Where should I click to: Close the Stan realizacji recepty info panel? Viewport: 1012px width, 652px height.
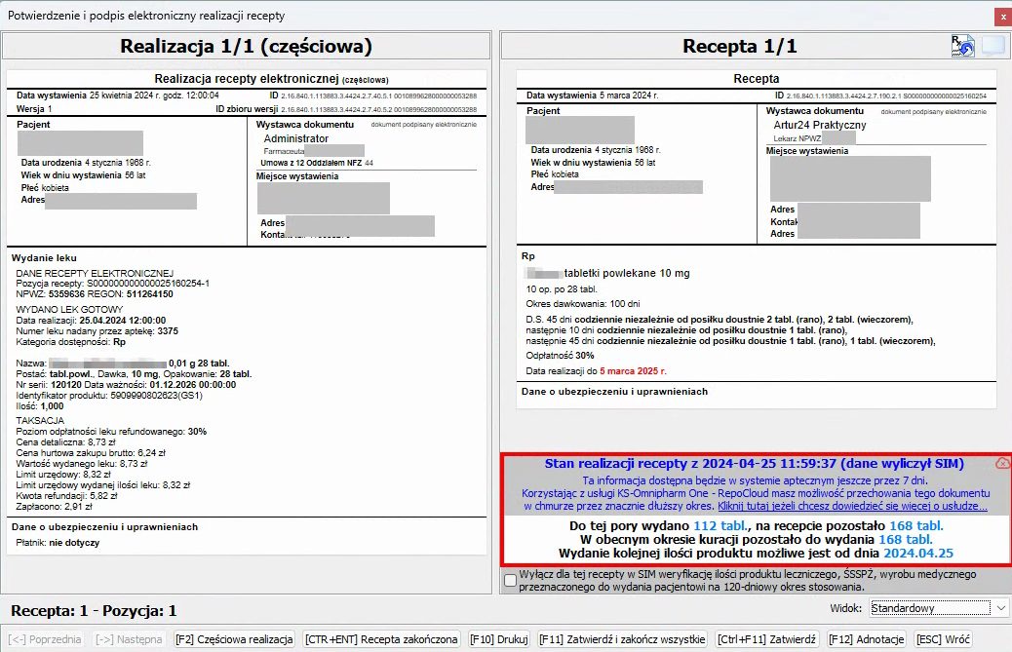pyautogui.click(x=1002, y=463)
